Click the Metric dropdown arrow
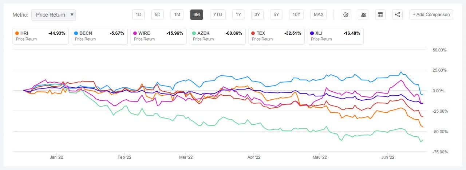Screen dimensions: 466x170 (x=72, y=15)
